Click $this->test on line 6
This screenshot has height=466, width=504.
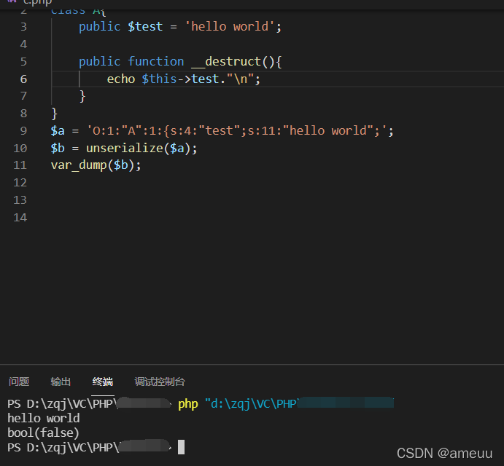click(x=181, y=79)
